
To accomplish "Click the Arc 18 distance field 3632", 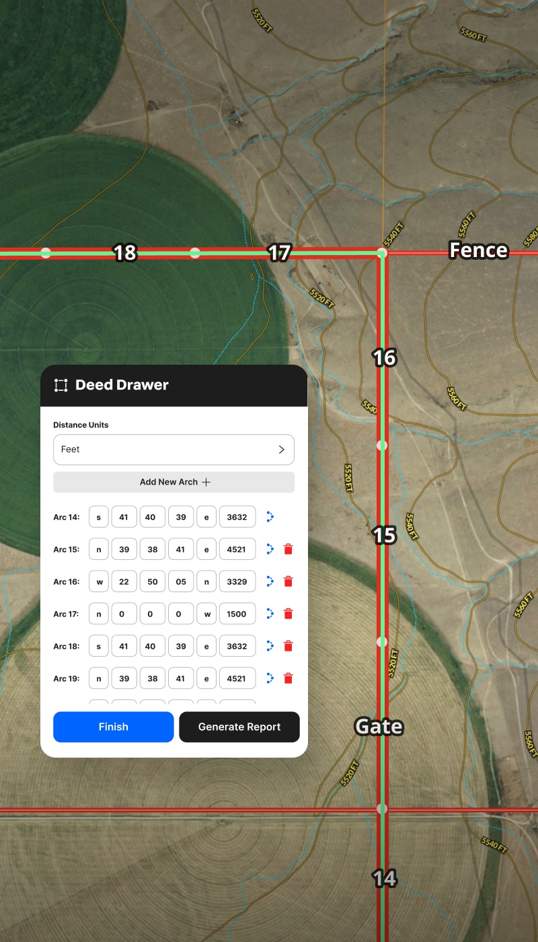I will (237, 646).
